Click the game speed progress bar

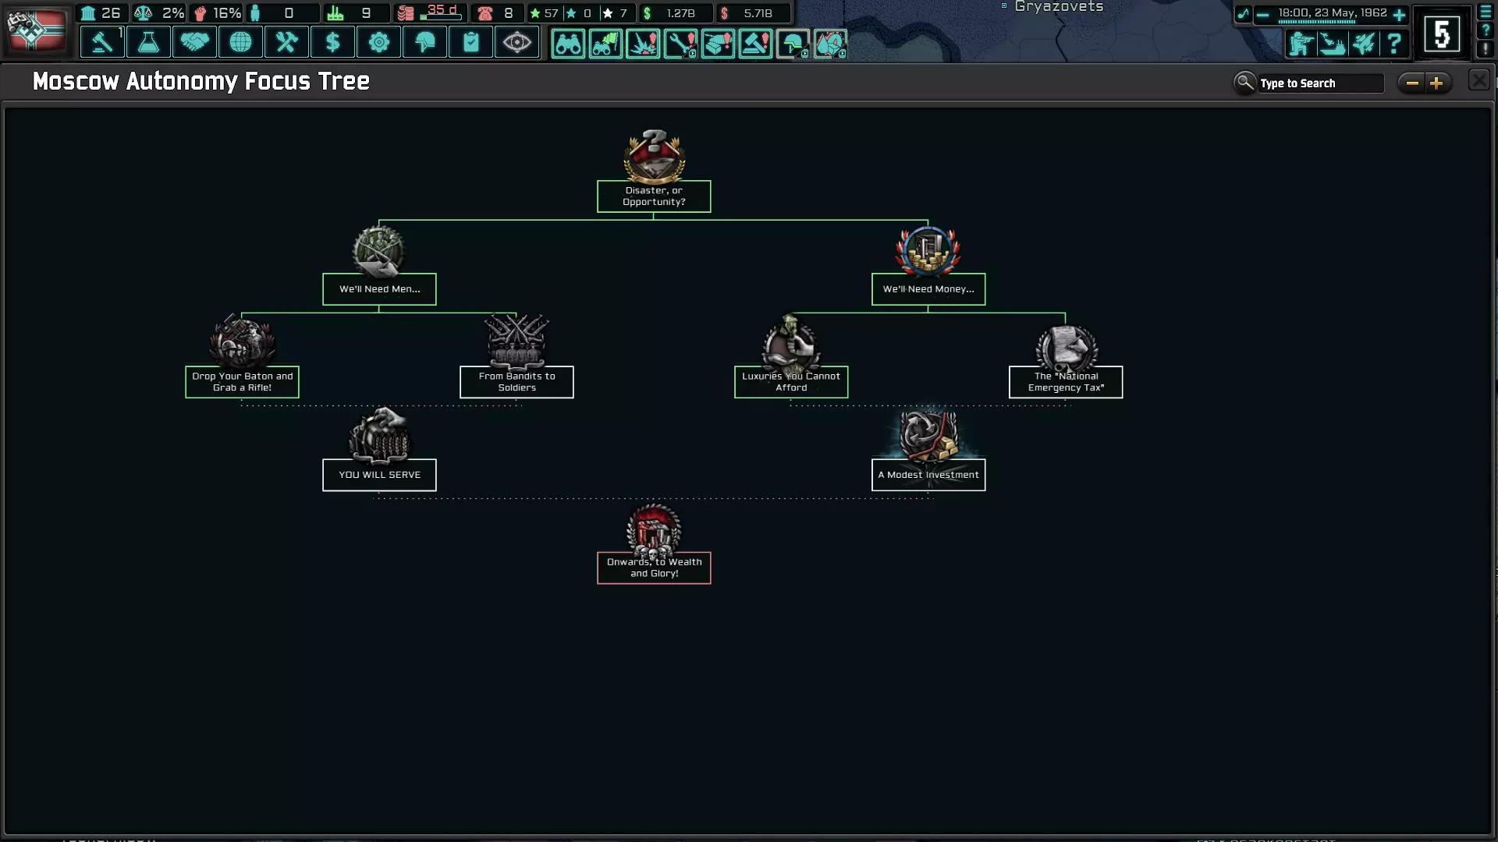coord(1317,22)
